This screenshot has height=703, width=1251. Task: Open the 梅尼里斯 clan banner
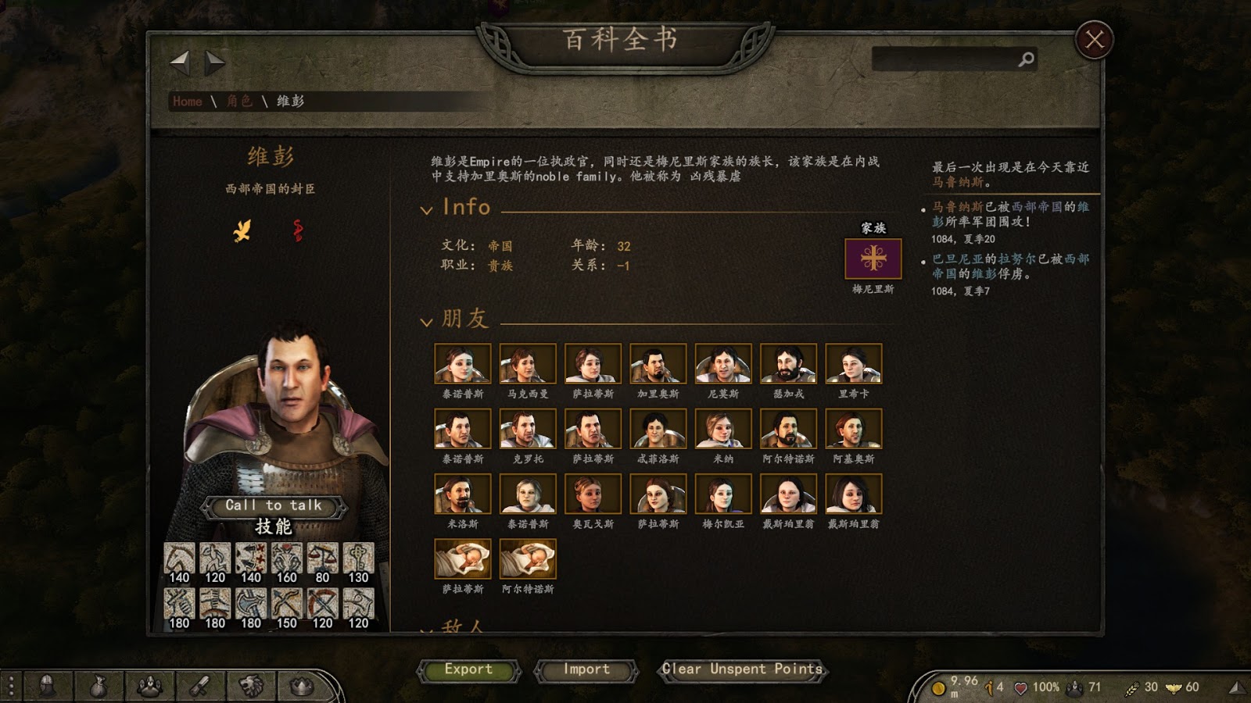click(873, 259)
